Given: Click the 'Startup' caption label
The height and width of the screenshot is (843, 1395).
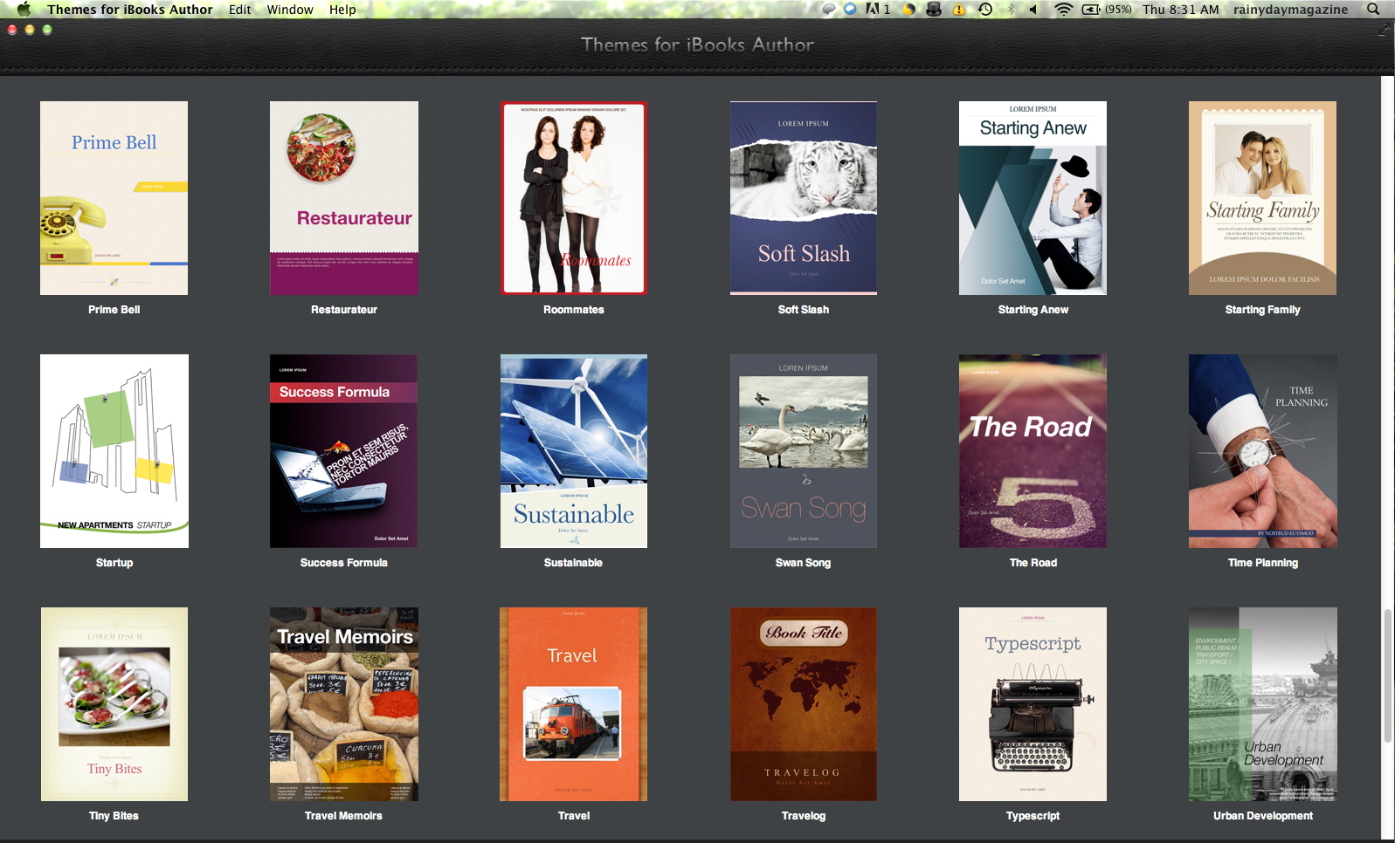Looking at the screenshot, I should 114,563.
